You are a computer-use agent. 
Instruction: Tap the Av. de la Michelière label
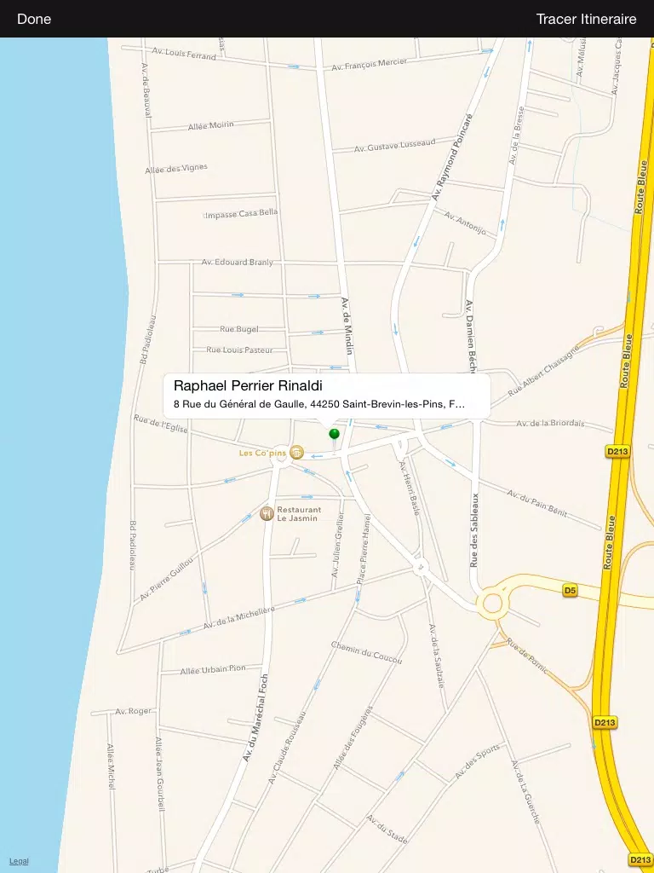[x=239, y=618]
